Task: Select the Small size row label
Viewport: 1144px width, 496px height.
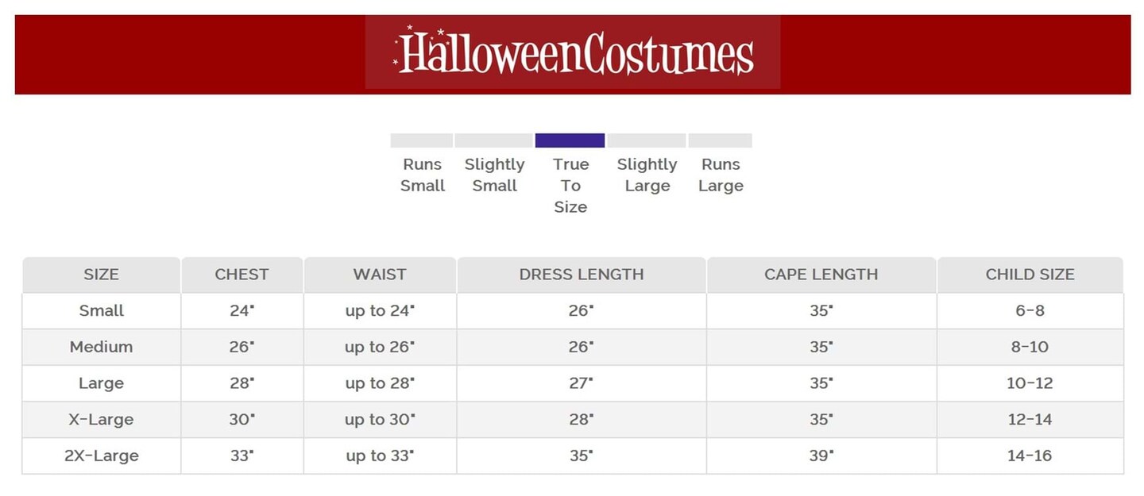Action: point(101,311)
